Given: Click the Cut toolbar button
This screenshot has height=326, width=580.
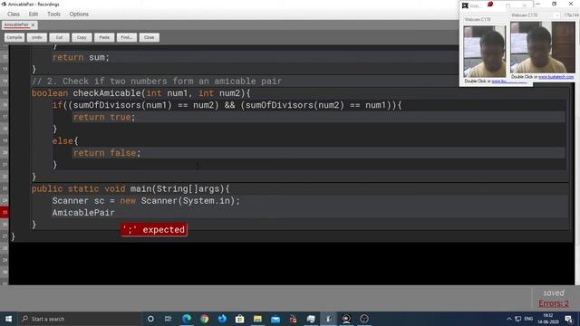Looking at the screenshot, I should click(59, 37).
